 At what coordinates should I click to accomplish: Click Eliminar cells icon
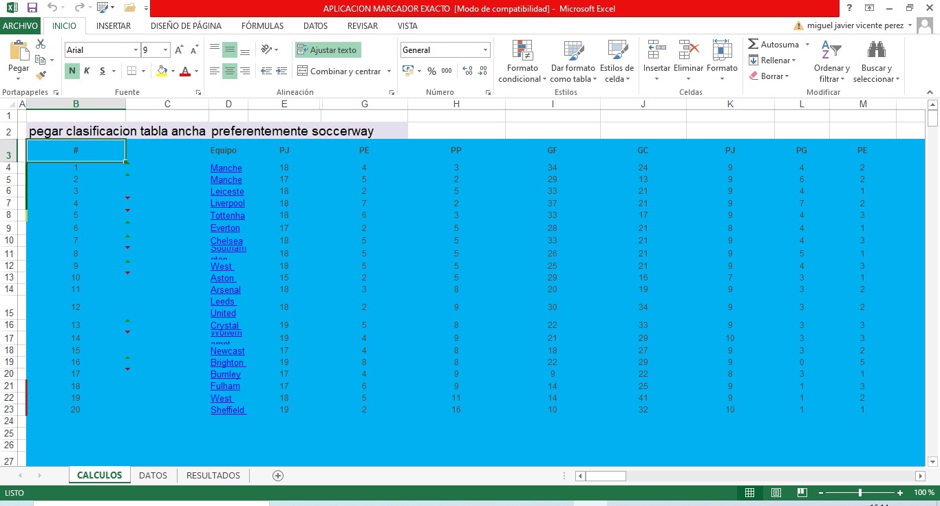688,50
